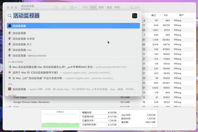Screen dimensions: 198x132
Task: Click the Chrome icon beside 活动监视器 快捷键
Action: coord(10,38)
